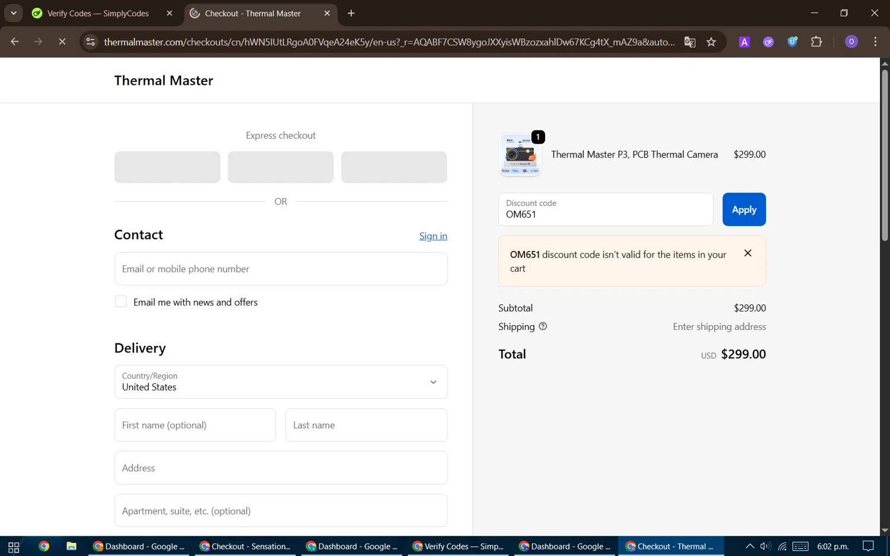Open the Extensions puzzle menu

[x=816, y=42]
